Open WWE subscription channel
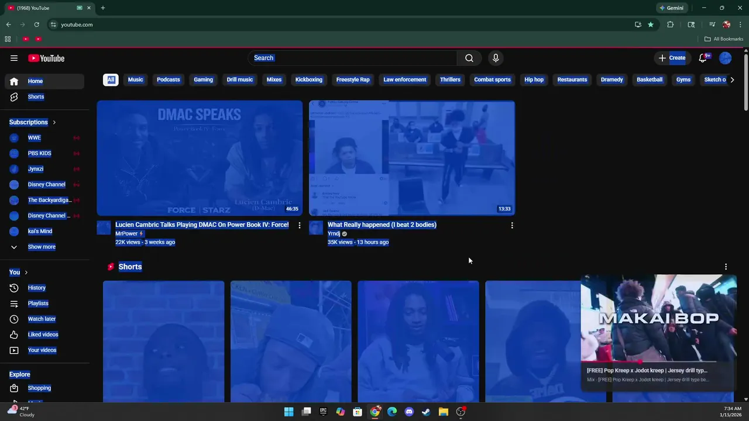This screenshot has width=749, height=421. [44, 138]
